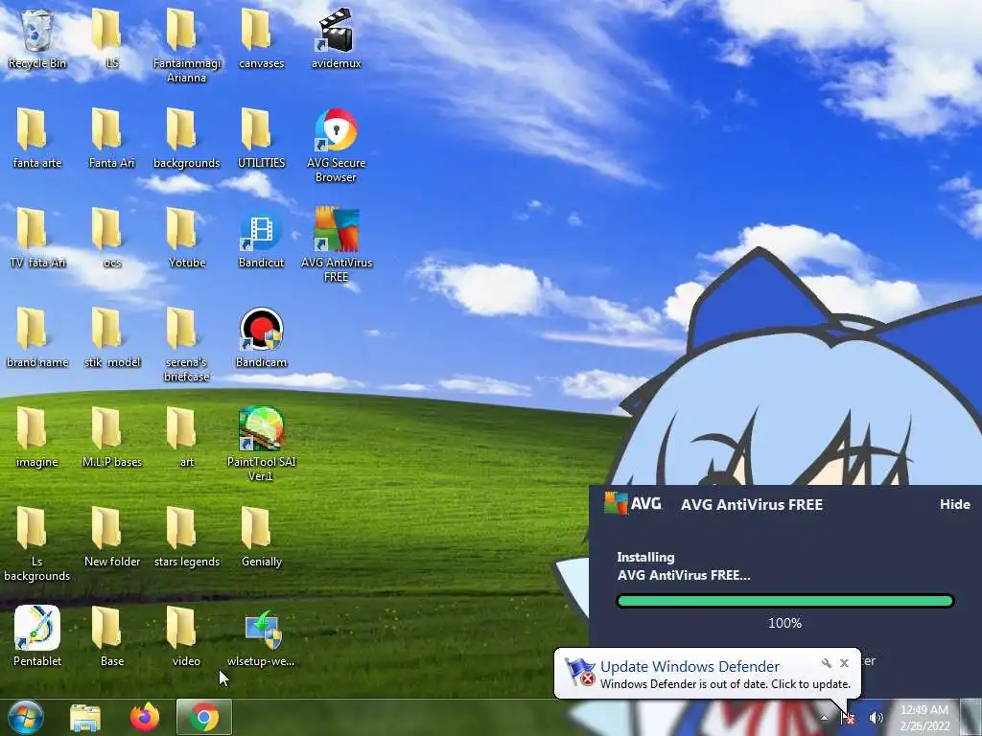Select the Ls backgrounds folder
Screen dimensions: 982x736
click(37, 543)
